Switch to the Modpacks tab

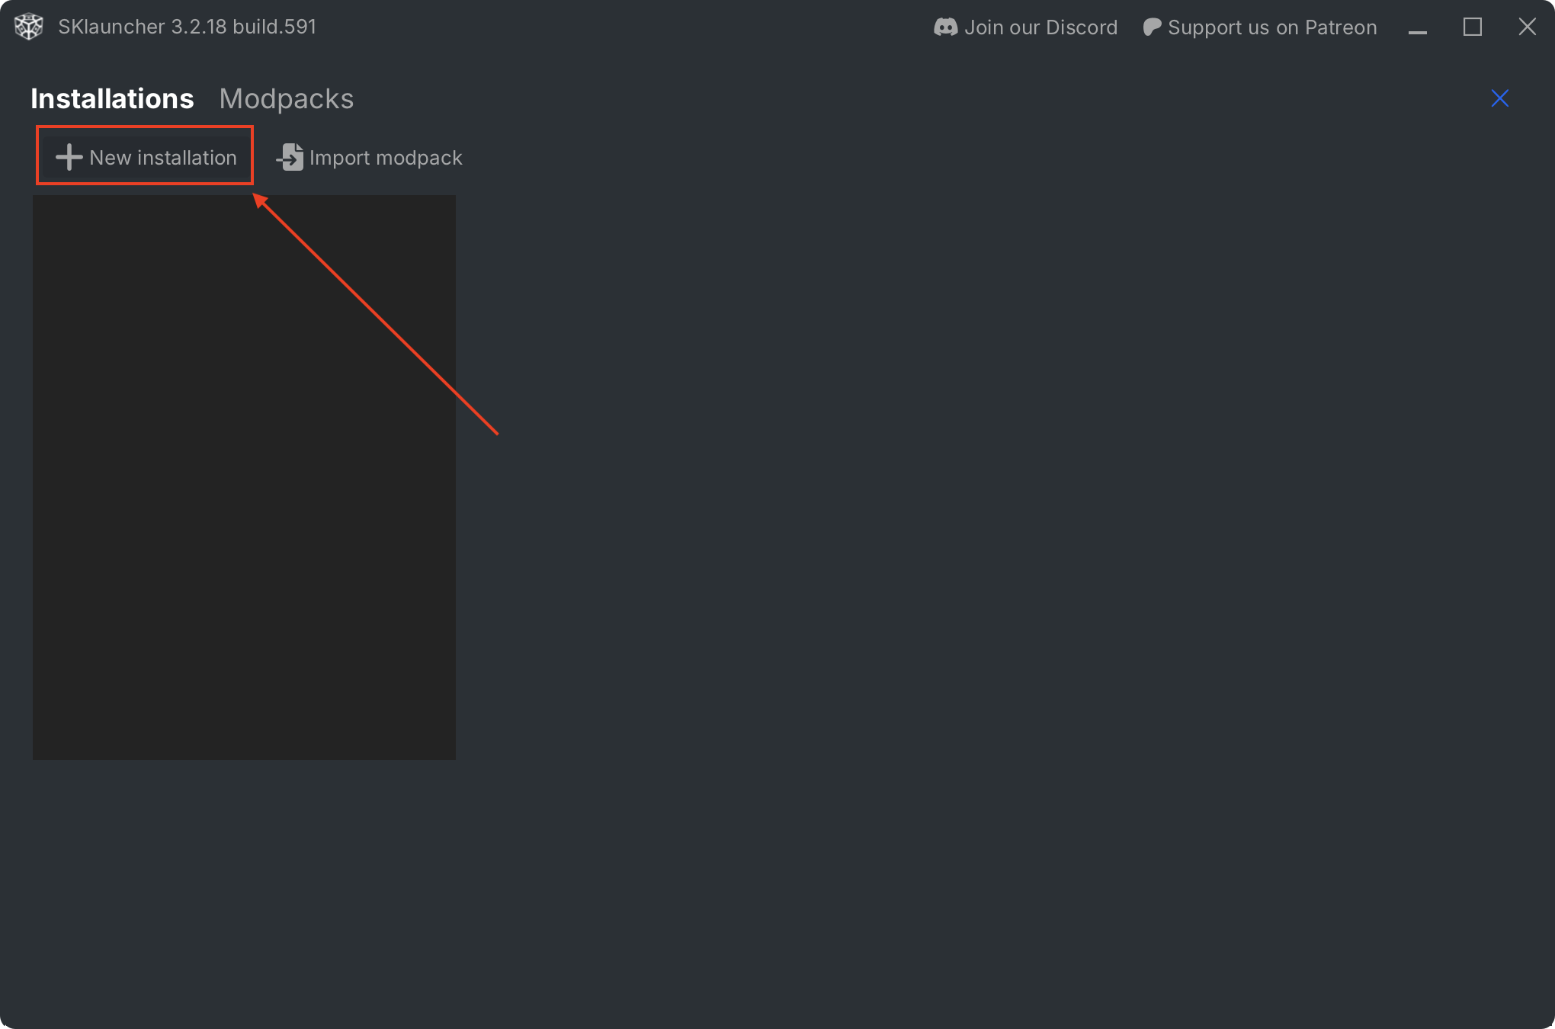tap(286, 99)
